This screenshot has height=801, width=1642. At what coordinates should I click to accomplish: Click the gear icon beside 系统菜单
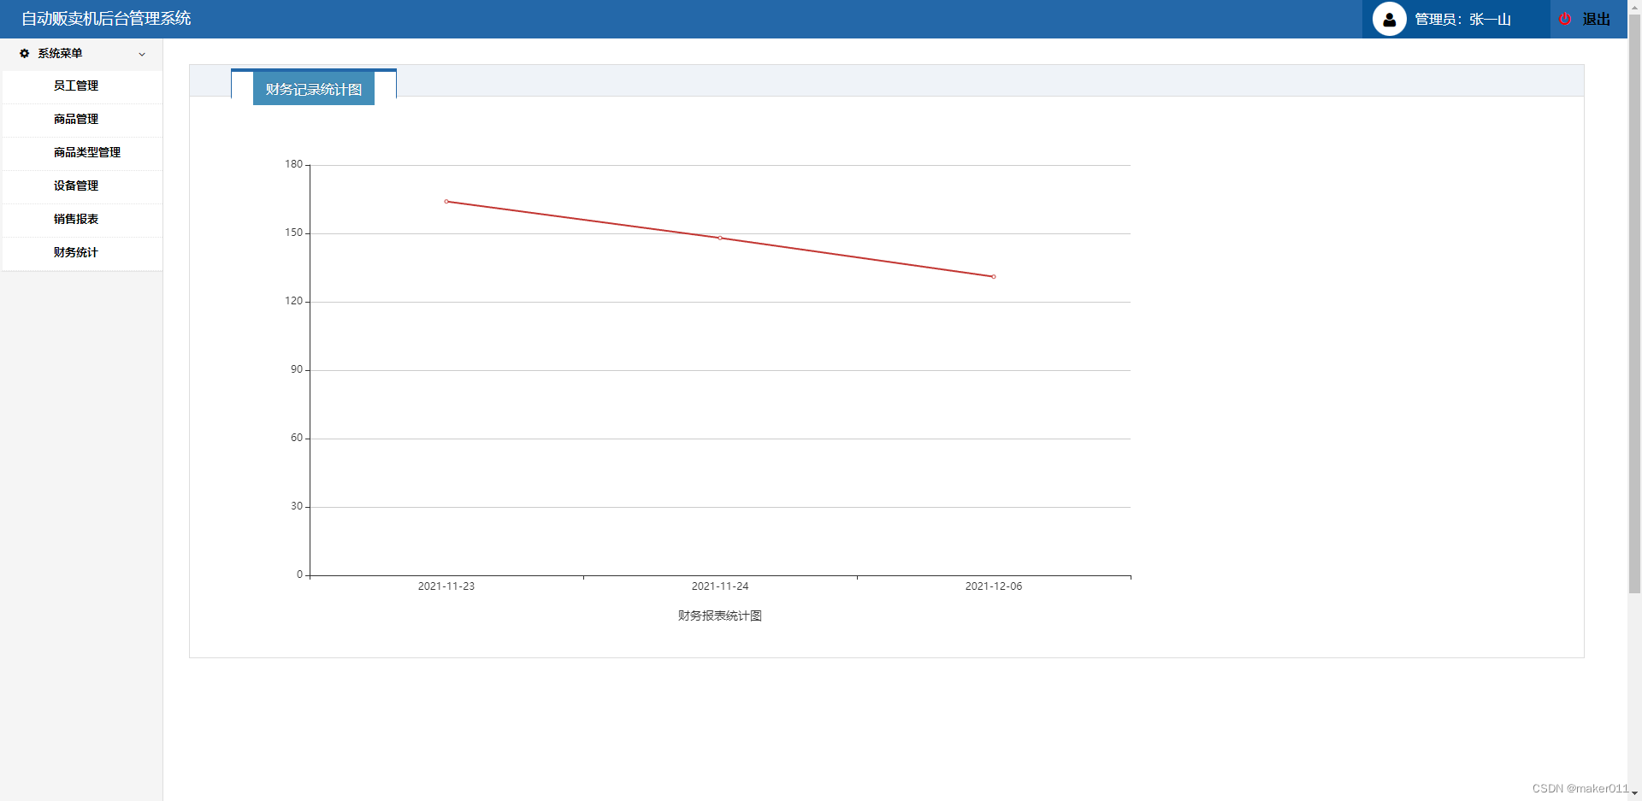point(24,53)
